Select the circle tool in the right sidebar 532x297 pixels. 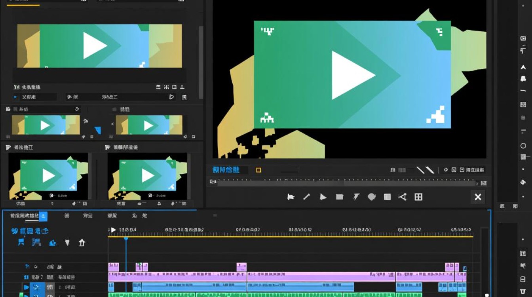(x=523, y=146)
